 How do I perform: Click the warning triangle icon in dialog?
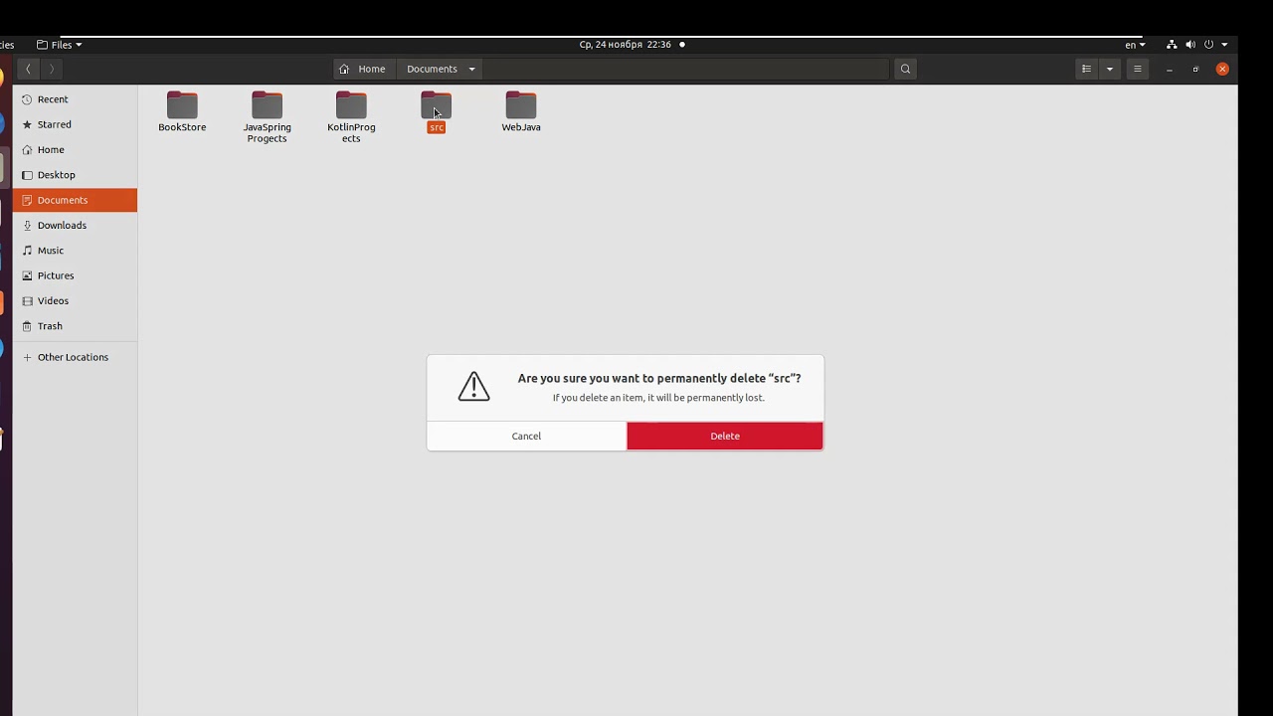click(x=474, y=387)
